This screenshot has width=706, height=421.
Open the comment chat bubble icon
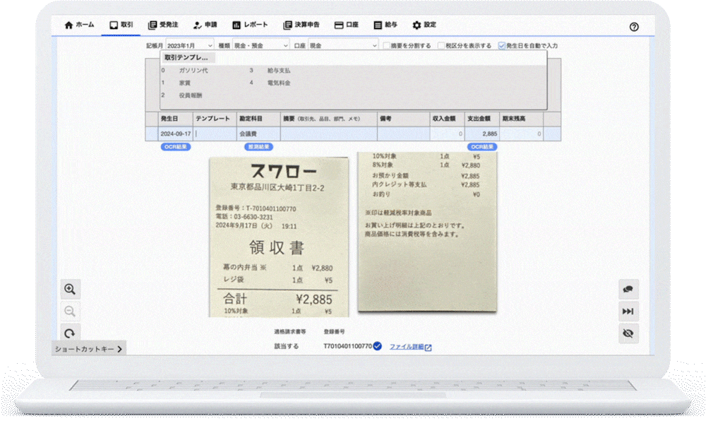pos(628,289)
